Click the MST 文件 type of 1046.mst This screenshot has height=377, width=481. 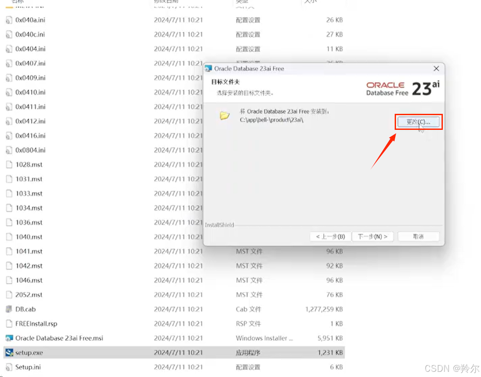pos(249,280)
